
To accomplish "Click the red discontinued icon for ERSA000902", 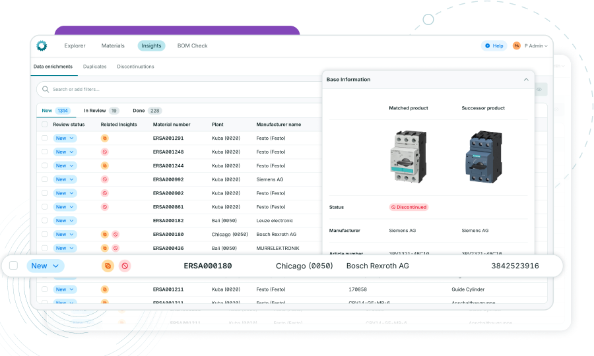I will coord(105,193).
